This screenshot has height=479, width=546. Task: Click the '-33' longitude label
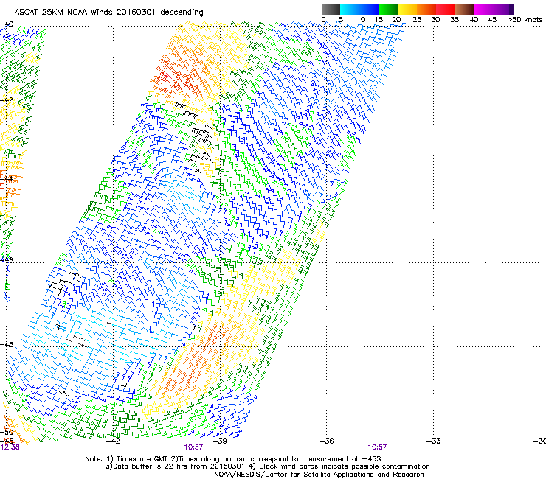(x=434, y=441)
